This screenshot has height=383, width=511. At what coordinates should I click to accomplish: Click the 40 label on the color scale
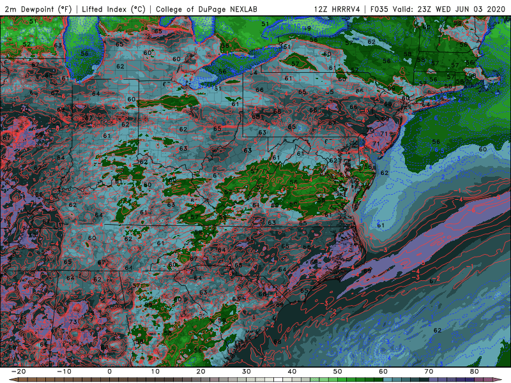292,372
